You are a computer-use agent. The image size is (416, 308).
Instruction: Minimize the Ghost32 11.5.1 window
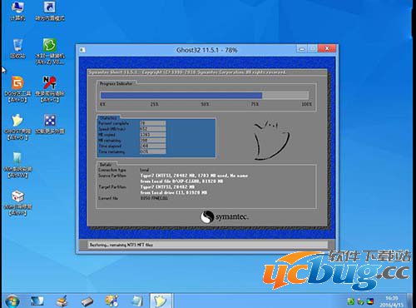click(302, 49)
